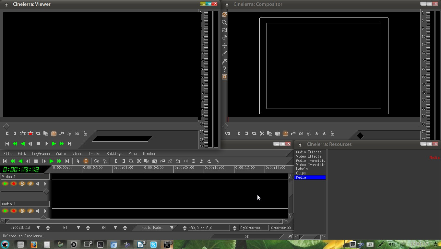The height and width of the screenshot is (249, 441).
Task: Select Audio Effects in Resources list
Action: [309, 152]
